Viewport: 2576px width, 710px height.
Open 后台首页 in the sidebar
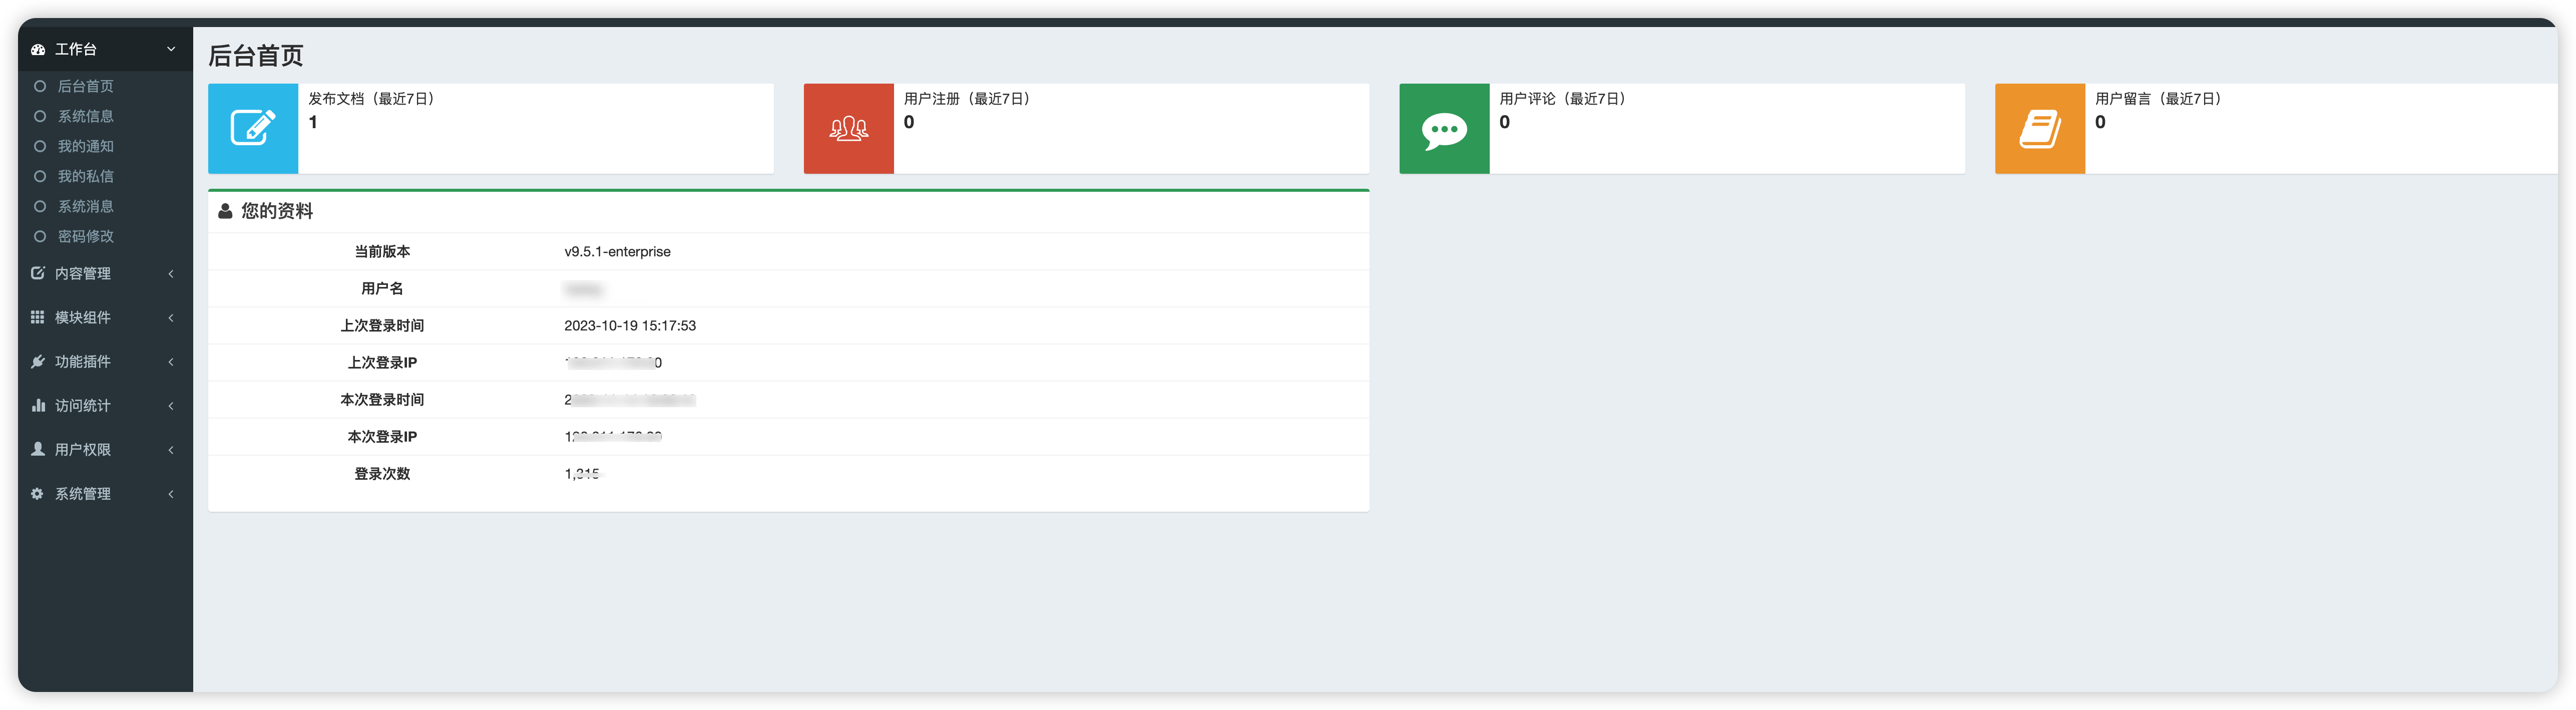tap(85, 87)
